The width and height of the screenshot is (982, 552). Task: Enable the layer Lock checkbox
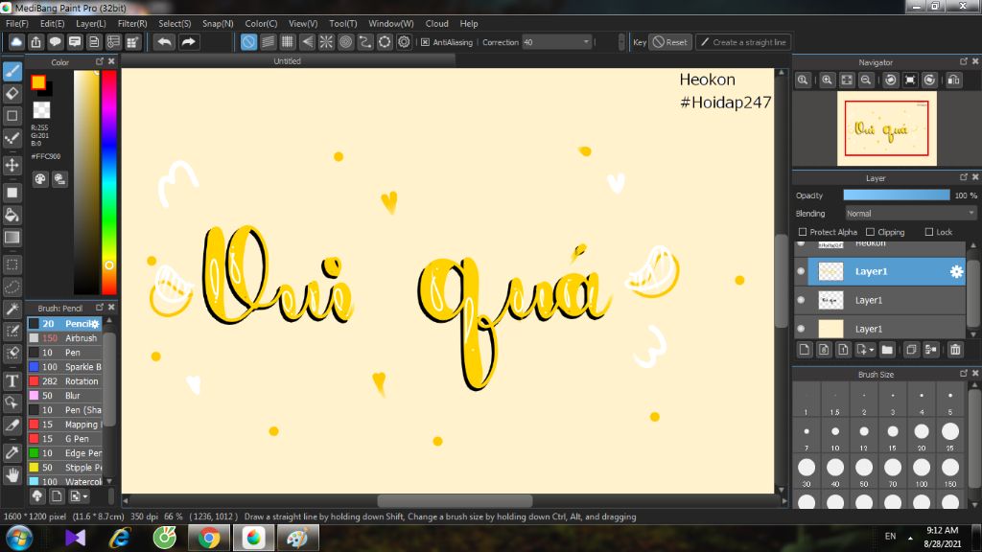pyautogui.click(x=928, y=232)
